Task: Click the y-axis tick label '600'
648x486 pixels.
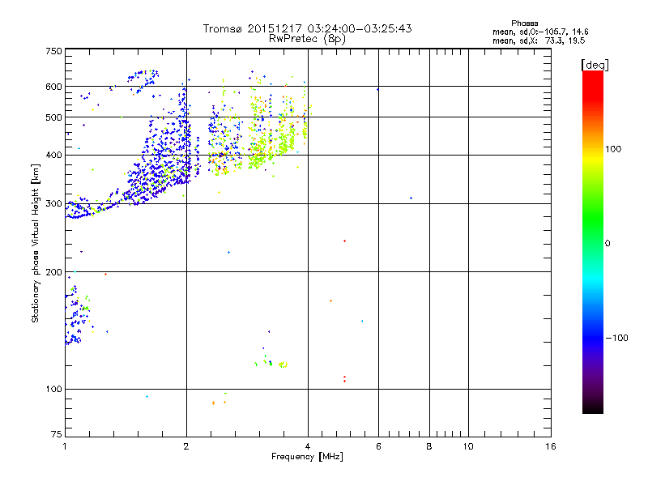Action: click(53, 87)
